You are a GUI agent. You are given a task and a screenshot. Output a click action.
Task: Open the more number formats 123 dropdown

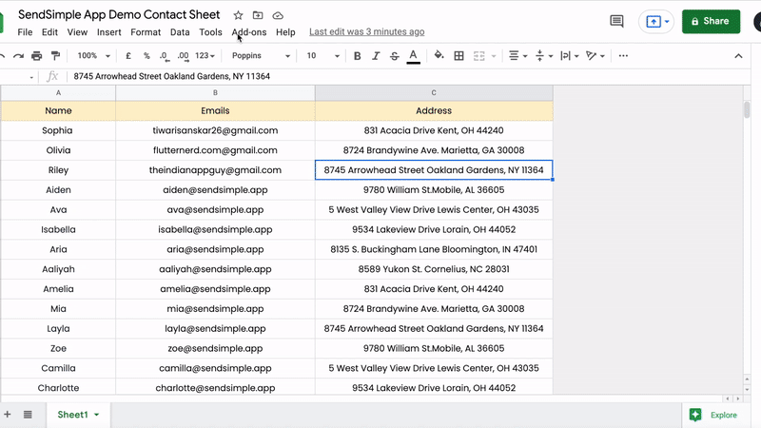(205, 56)
